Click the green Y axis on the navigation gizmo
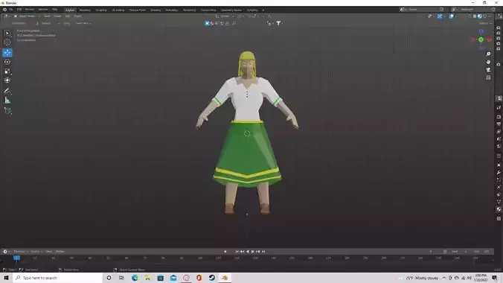503x283 pixels. pos(481,39)
